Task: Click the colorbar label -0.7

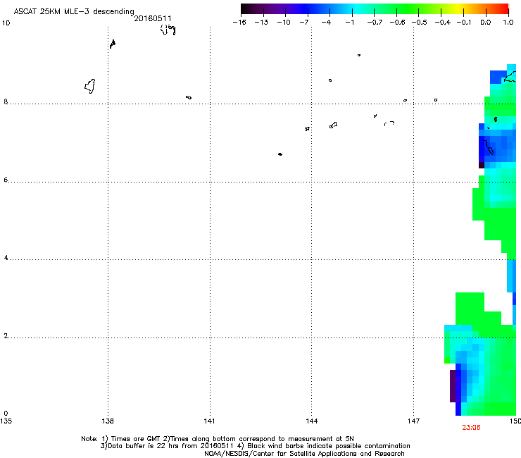Action: pos(375,23)
